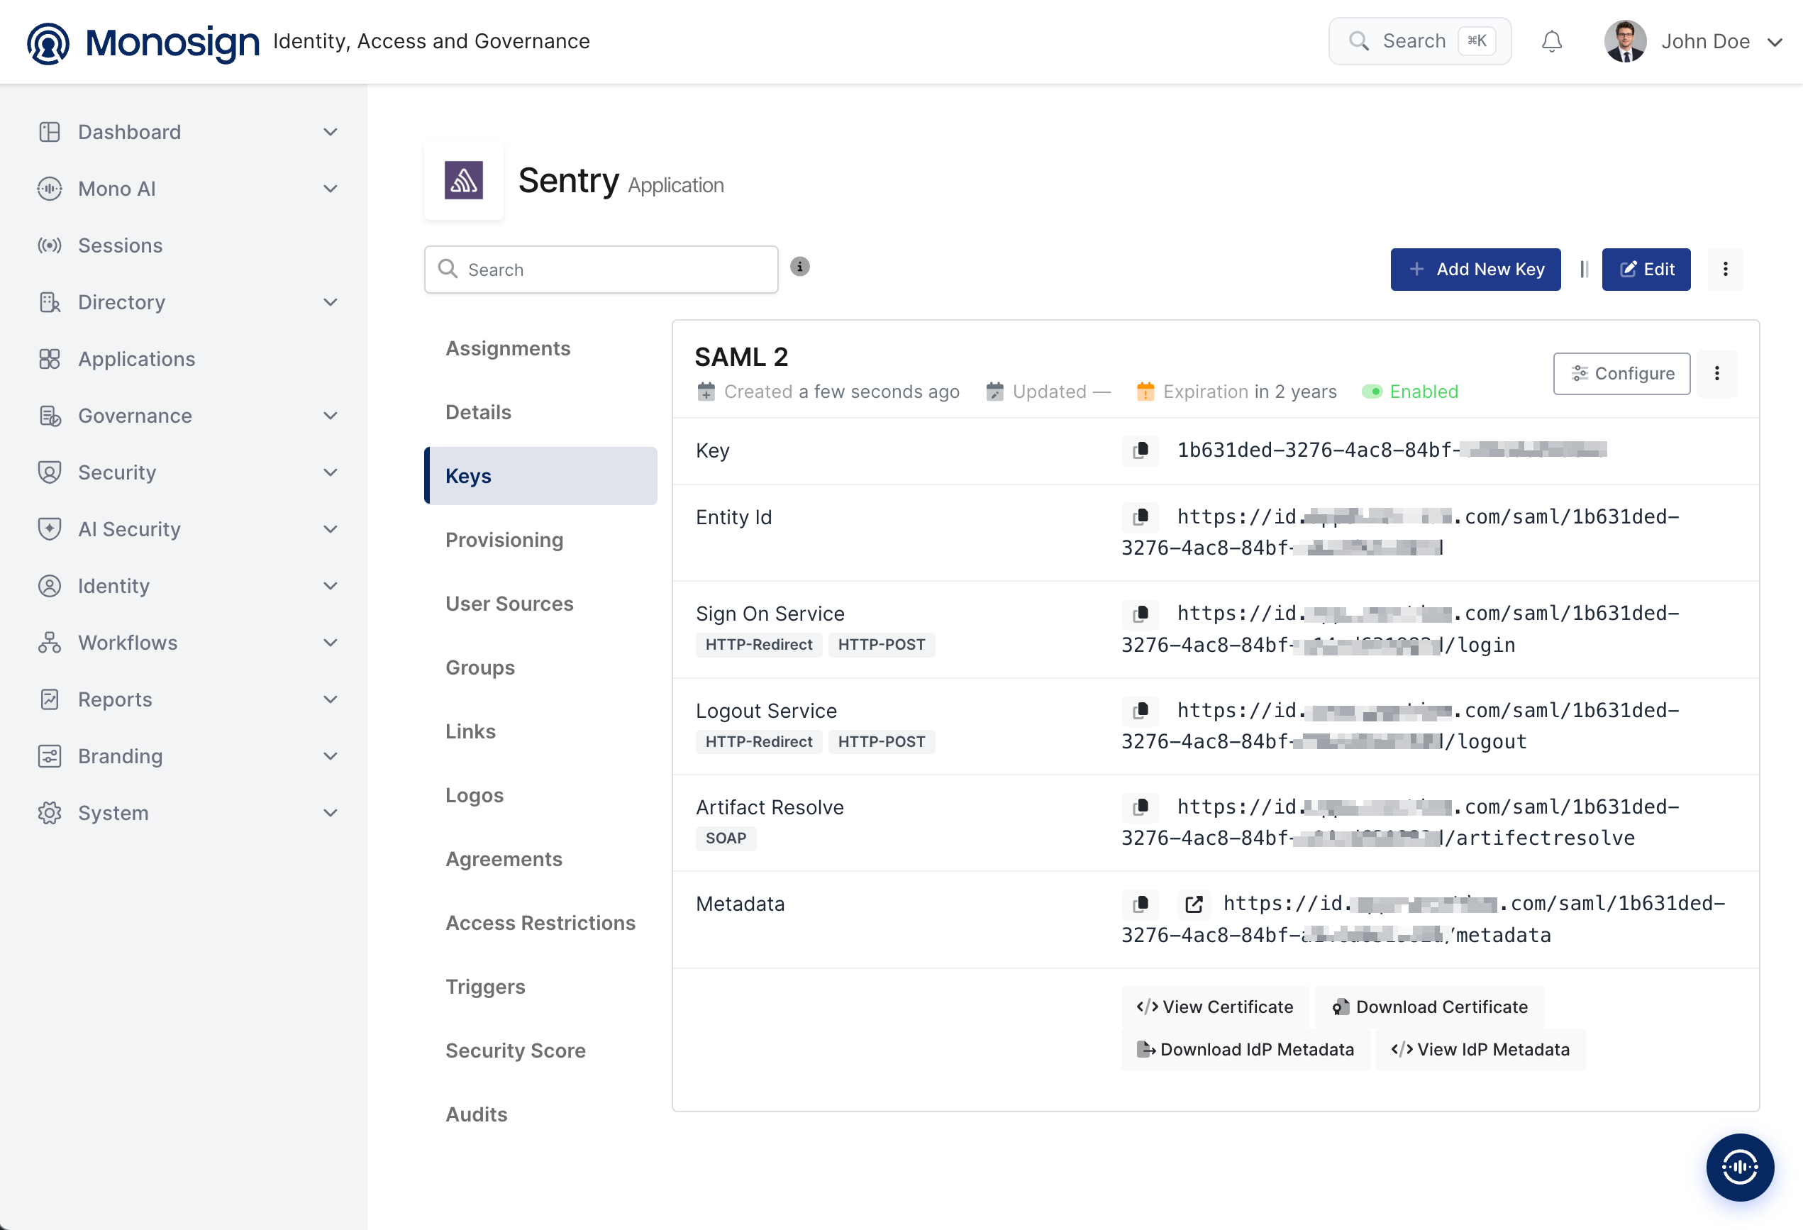1803x1230 pixels.
Task: Switch to the Details tab
Action: point(540,412)
